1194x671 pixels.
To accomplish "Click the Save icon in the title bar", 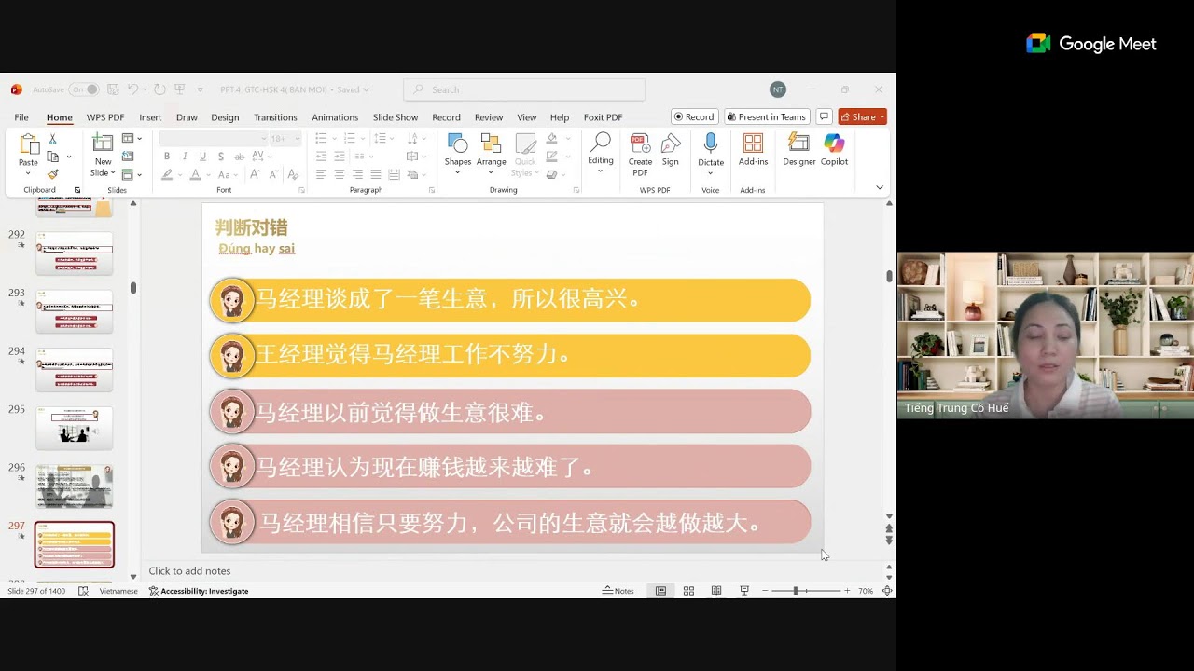I will pyautogui.click(x=113, y=89).
